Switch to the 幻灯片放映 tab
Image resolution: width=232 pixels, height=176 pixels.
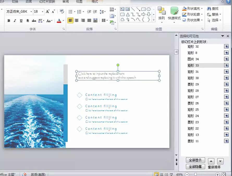point(47,2)
